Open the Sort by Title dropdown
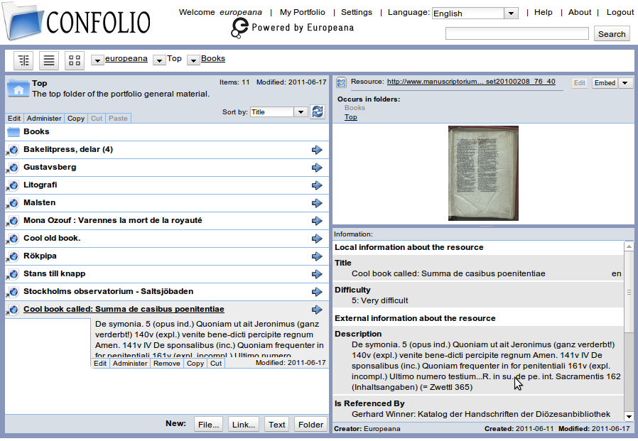This screenshot has width=638, height=441. [x=301, y=112]
